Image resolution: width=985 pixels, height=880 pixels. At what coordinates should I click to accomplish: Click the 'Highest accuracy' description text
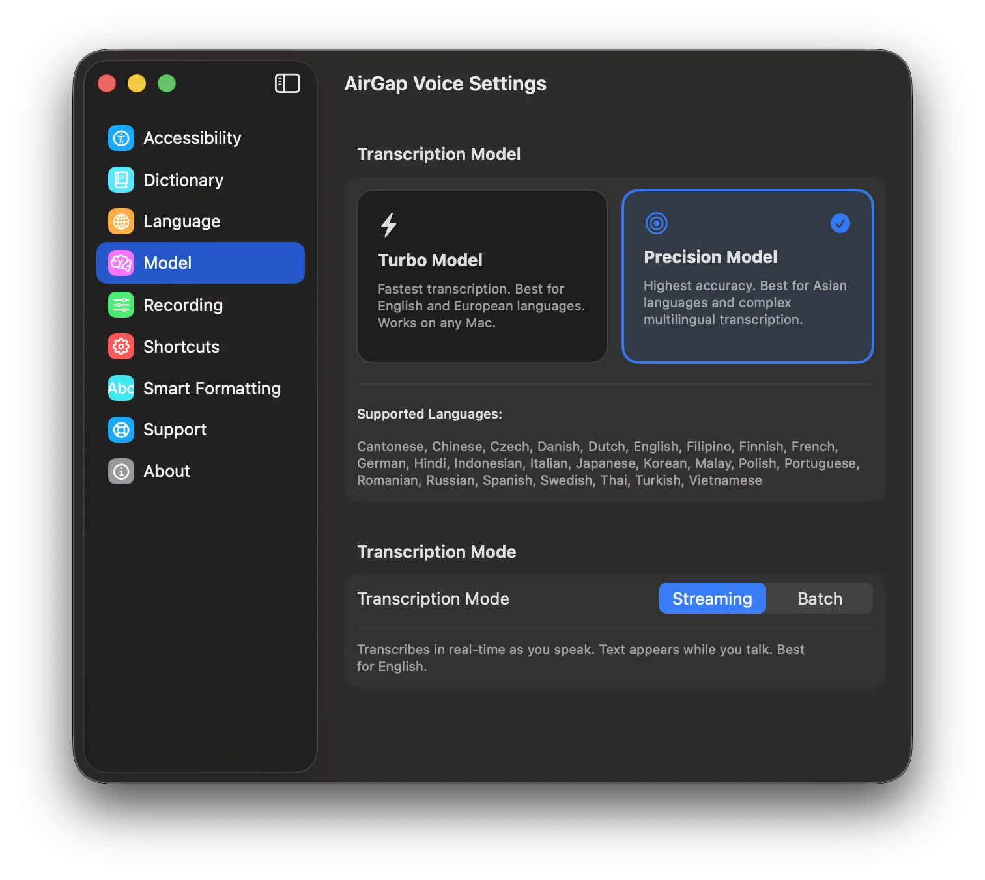pos(745,303)
